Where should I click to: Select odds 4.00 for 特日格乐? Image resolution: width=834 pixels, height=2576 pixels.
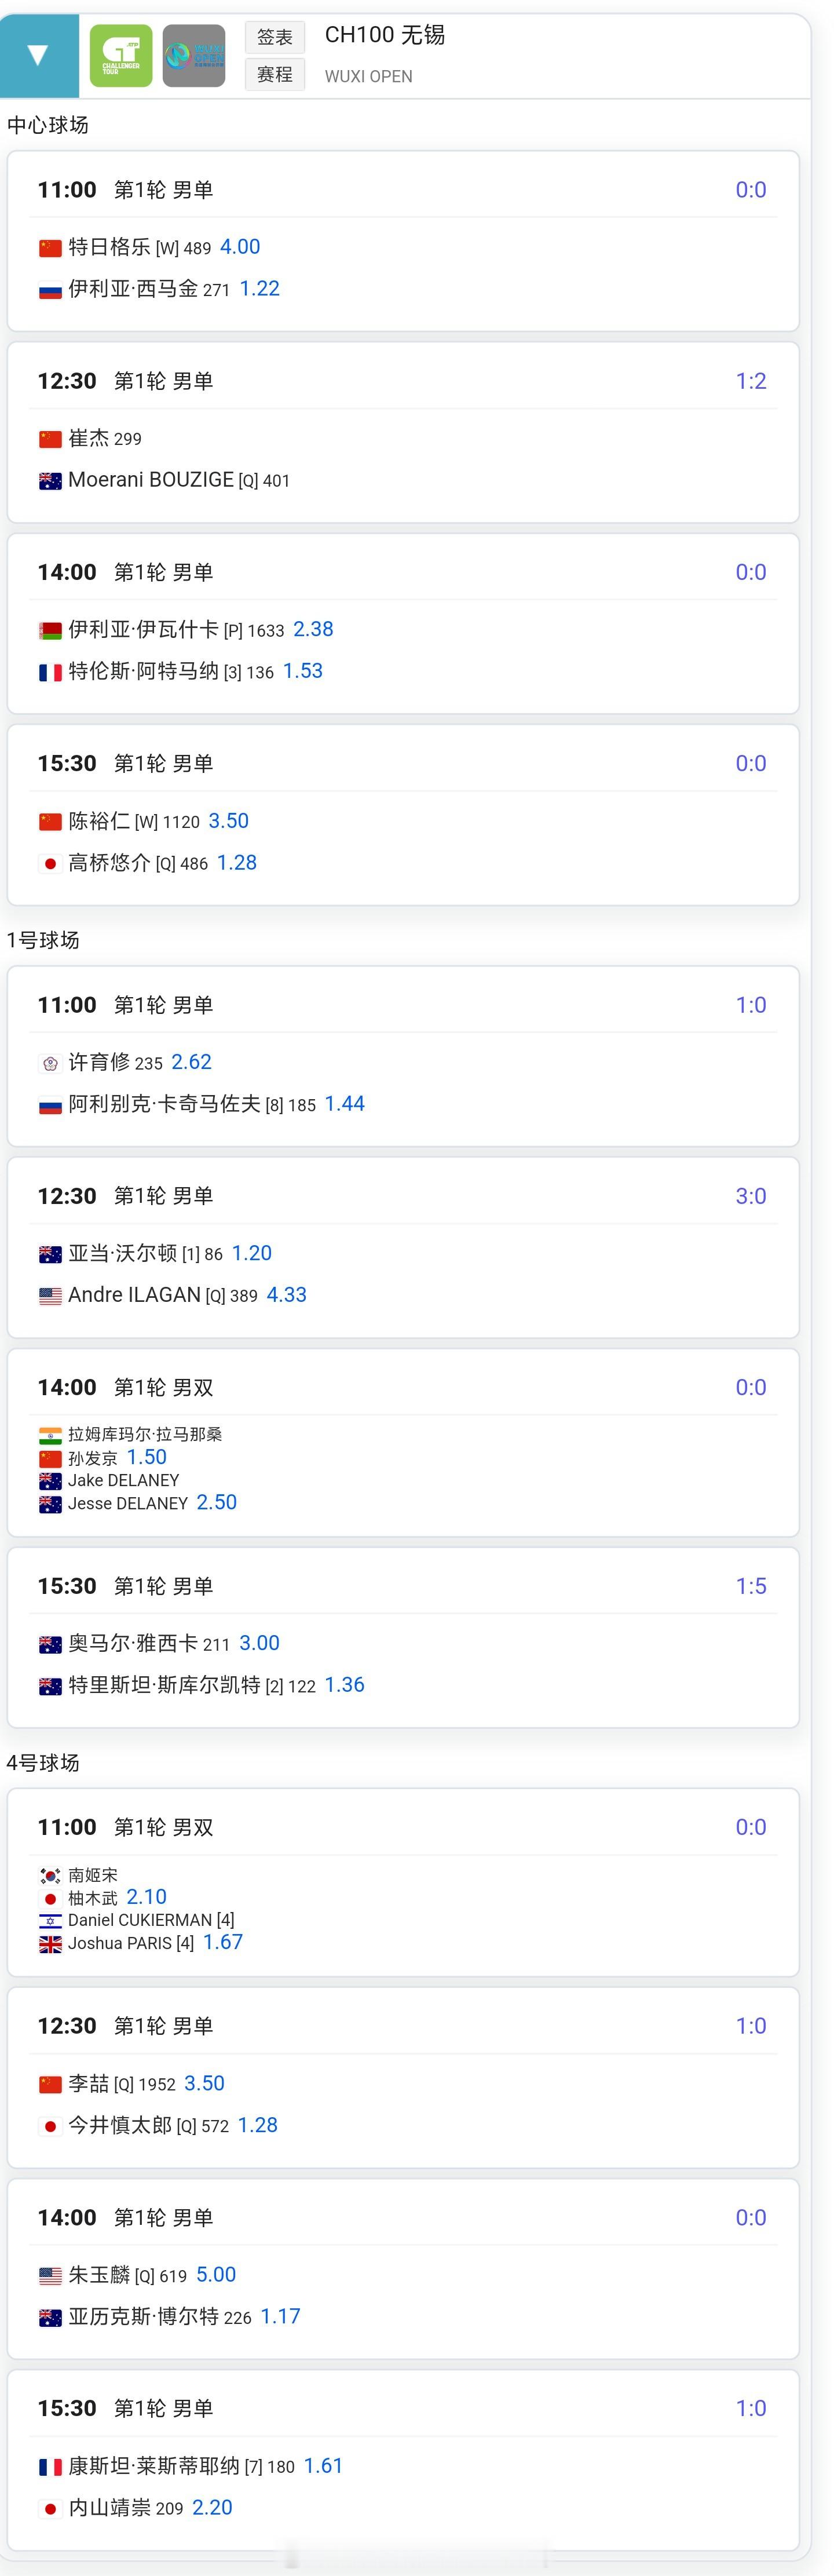pyautogui.click(x=240, y=247)
